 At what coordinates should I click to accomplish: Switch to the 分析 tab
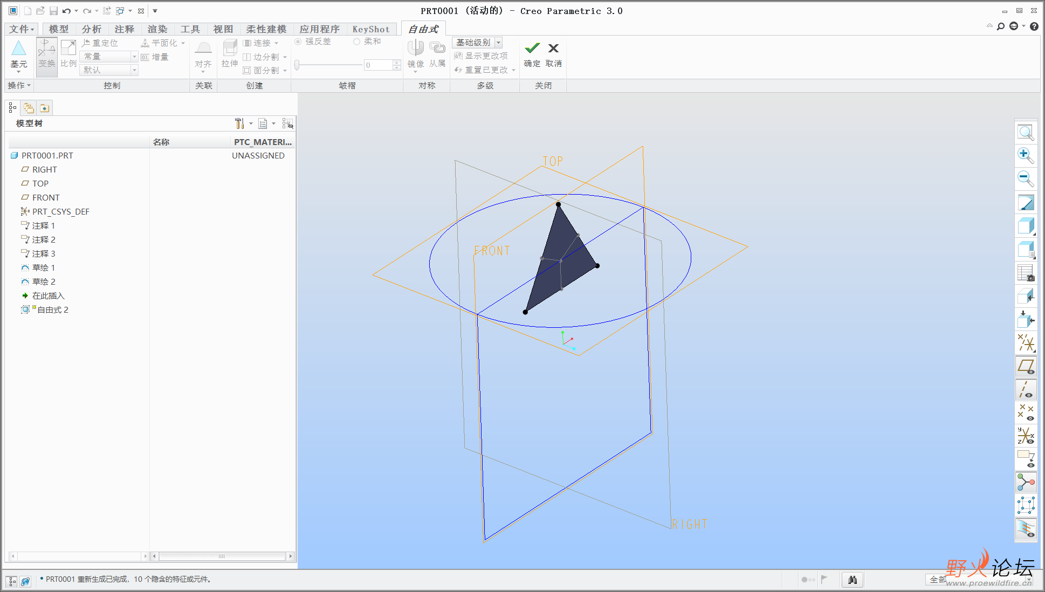click(x=92, y=29)
